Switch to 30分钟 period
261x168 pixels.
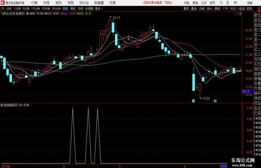tap(46, 9)
